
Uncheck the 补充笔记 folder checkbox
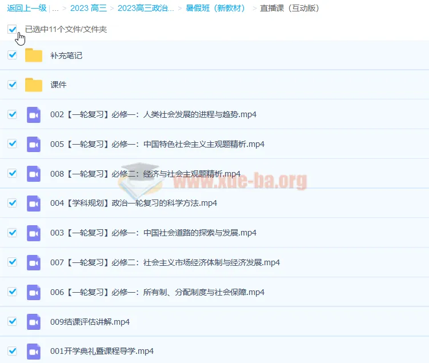pos(12,55)
